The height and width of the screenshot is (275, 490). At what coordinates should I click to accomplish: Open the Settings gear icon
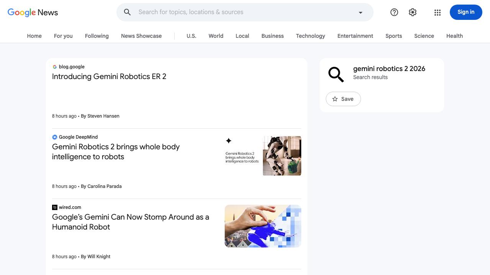[413, 12]
